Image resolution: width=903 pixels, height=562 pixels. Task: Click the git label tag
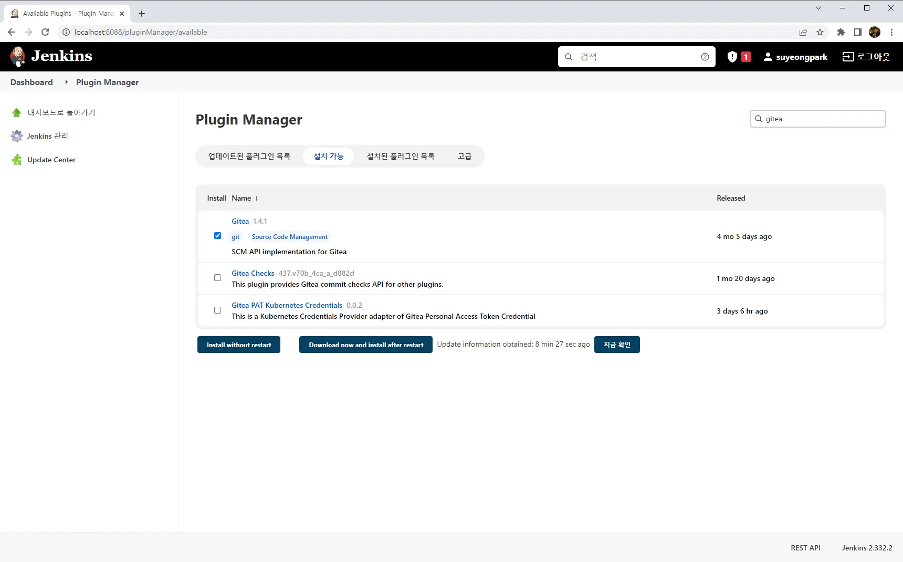(x=236, y=237)
